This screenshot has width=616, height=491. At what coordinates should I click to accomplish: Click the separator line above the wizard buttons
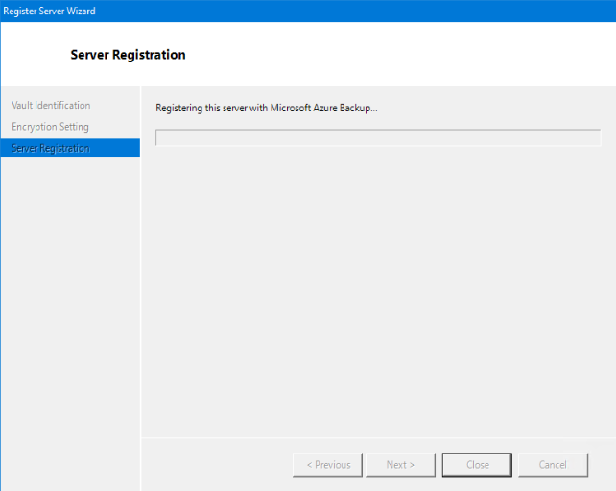[377, 437]
